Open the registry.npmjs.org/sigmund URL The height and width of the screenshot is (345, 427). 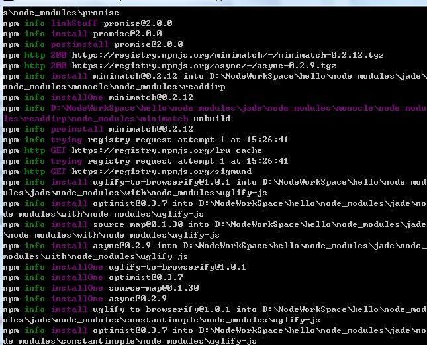click(162, 172)
